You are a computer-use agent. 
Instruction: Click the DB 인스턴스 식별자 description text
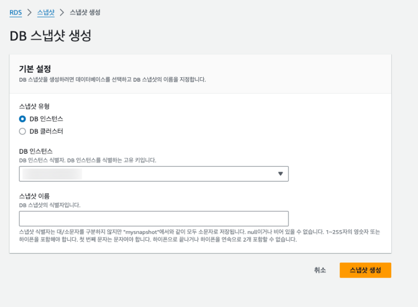coord(87,160)
